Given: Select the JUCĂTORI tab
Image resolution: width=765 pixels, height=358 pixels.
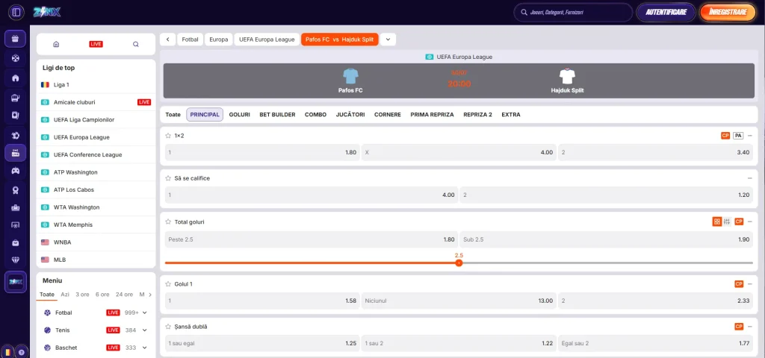Looking at the screenshot, I should (x=350, y=115).
